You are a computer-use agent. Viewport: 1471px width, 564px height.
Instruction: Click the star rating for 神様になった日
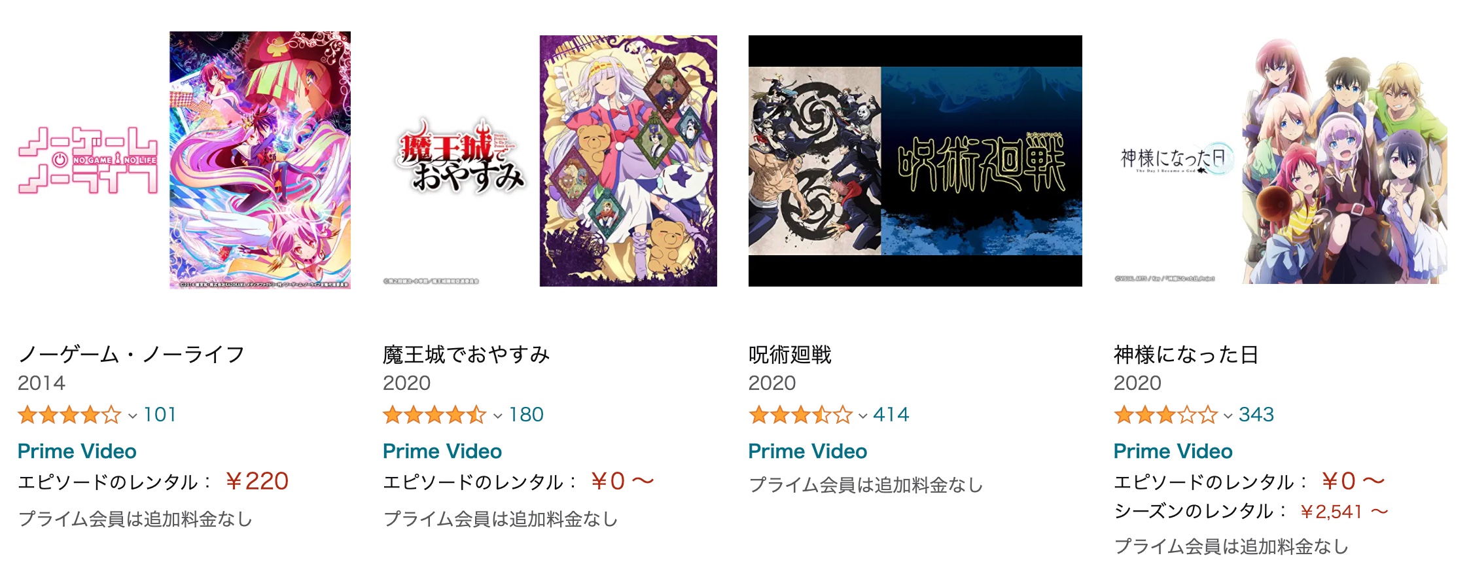1165,415
